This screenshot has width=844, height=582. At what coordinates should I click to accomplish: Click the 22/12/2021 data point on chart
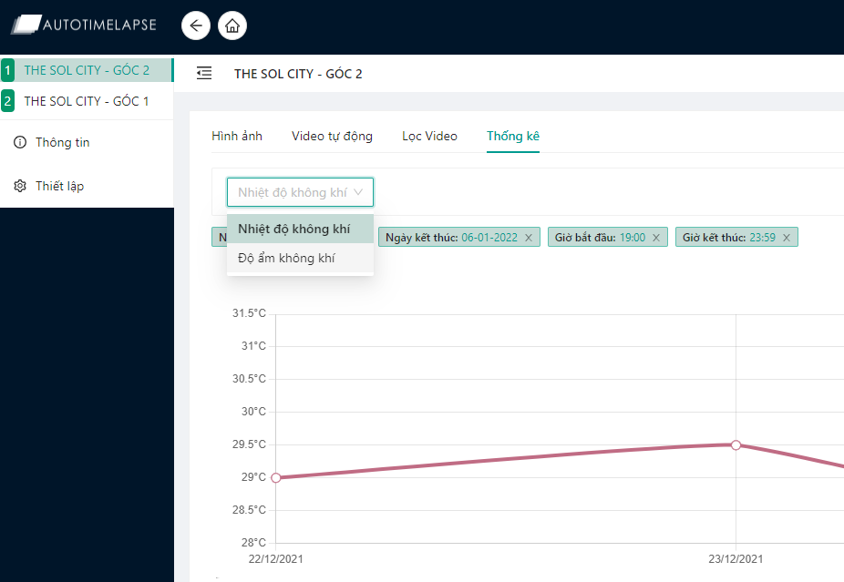pyautogui.click(x=275, y=477)
